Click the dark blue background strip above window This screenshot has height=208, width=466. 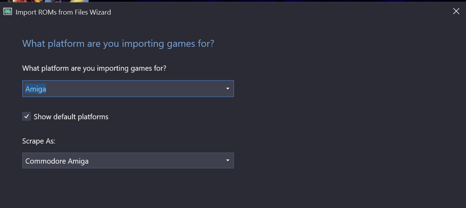click(278, 1)
